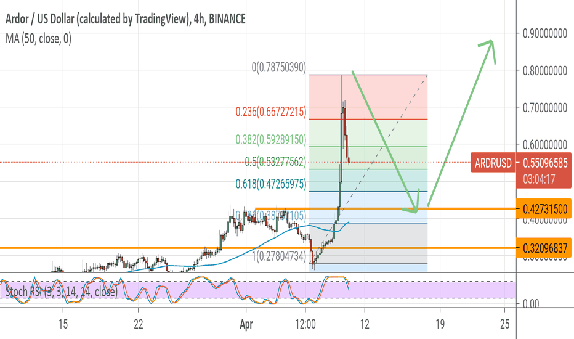This screenshot has width=574, height=339.
Task: Click the 0.70000000 price axis label
Action: (545, 108)
